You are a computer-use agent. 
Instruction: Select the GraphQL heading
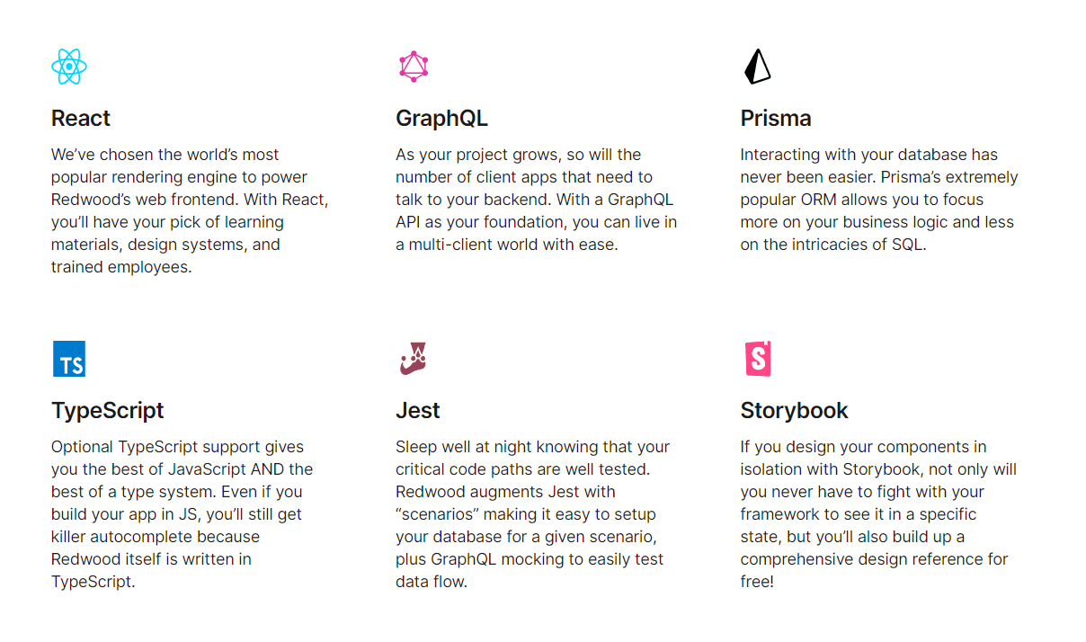(x=441, y=119)
